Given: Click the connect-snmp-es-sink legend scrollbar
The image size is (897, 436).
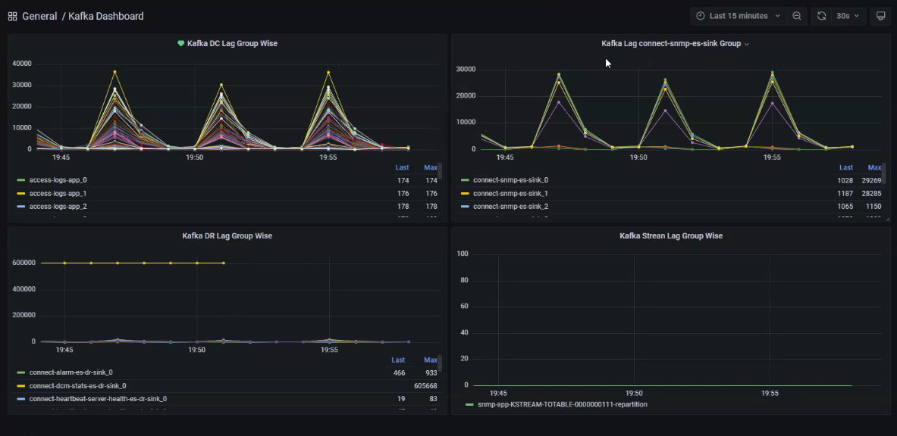Looking at the screenshot, I should point(884,171).
